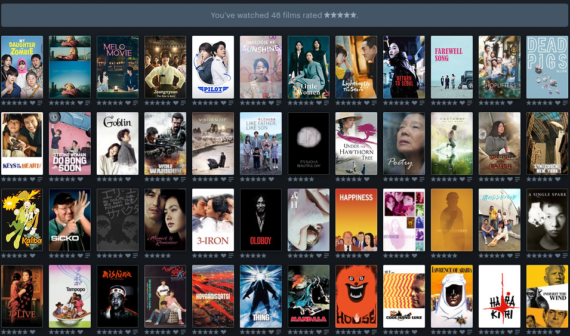570x336 pixels.
Task: Open the review icon under Little Women
Action: [x=326, y=103]
